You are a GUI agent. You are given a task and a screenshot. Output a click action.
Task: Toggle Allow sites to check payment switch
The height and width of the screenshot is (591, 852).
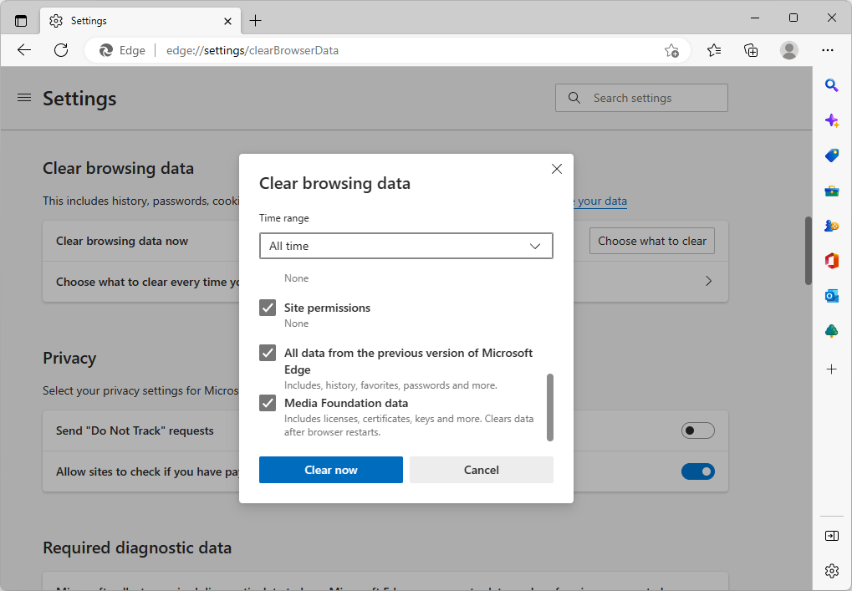click(x=697, y=471)
